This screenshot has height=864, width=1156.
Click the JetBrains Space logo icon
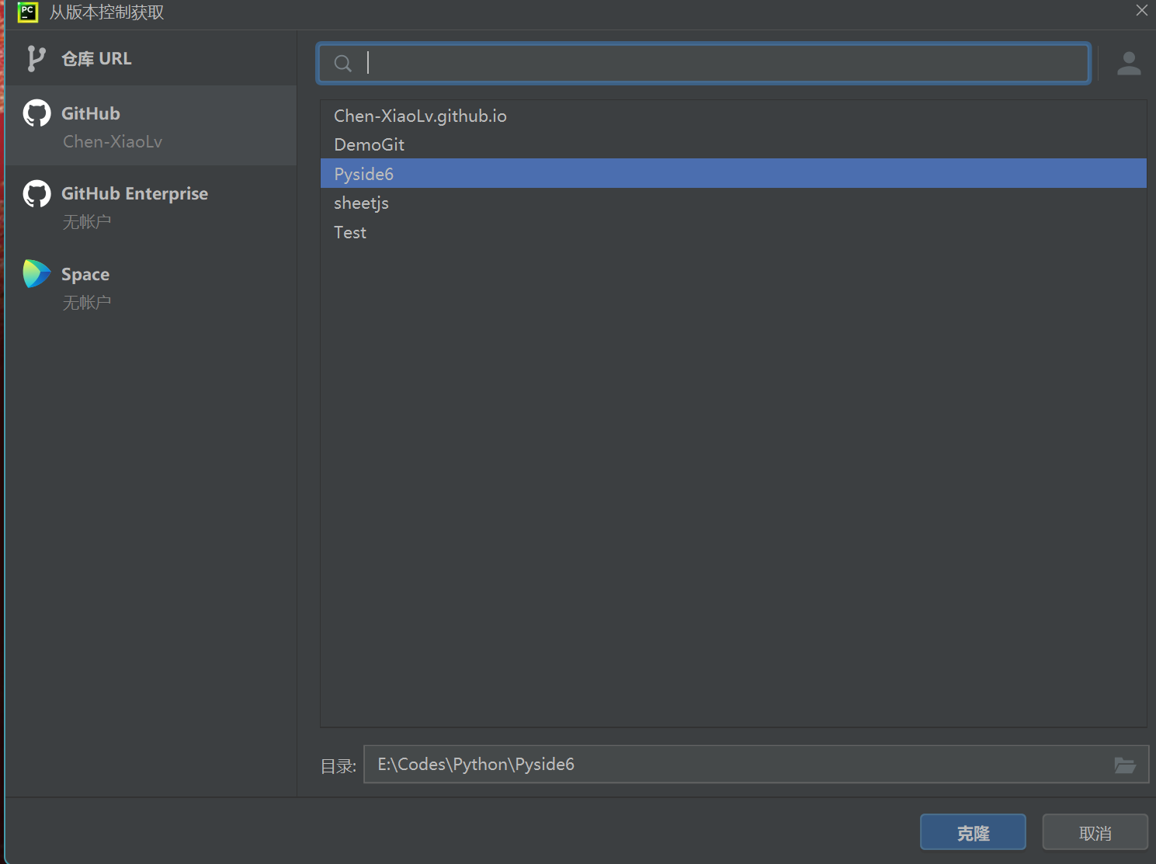point(36,274)
